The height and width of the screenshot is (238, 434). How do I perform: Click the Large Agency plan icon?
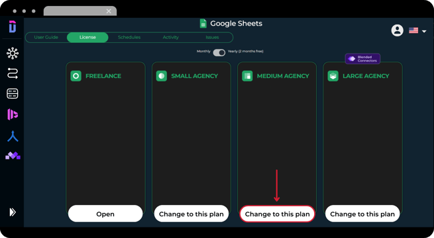333,76
